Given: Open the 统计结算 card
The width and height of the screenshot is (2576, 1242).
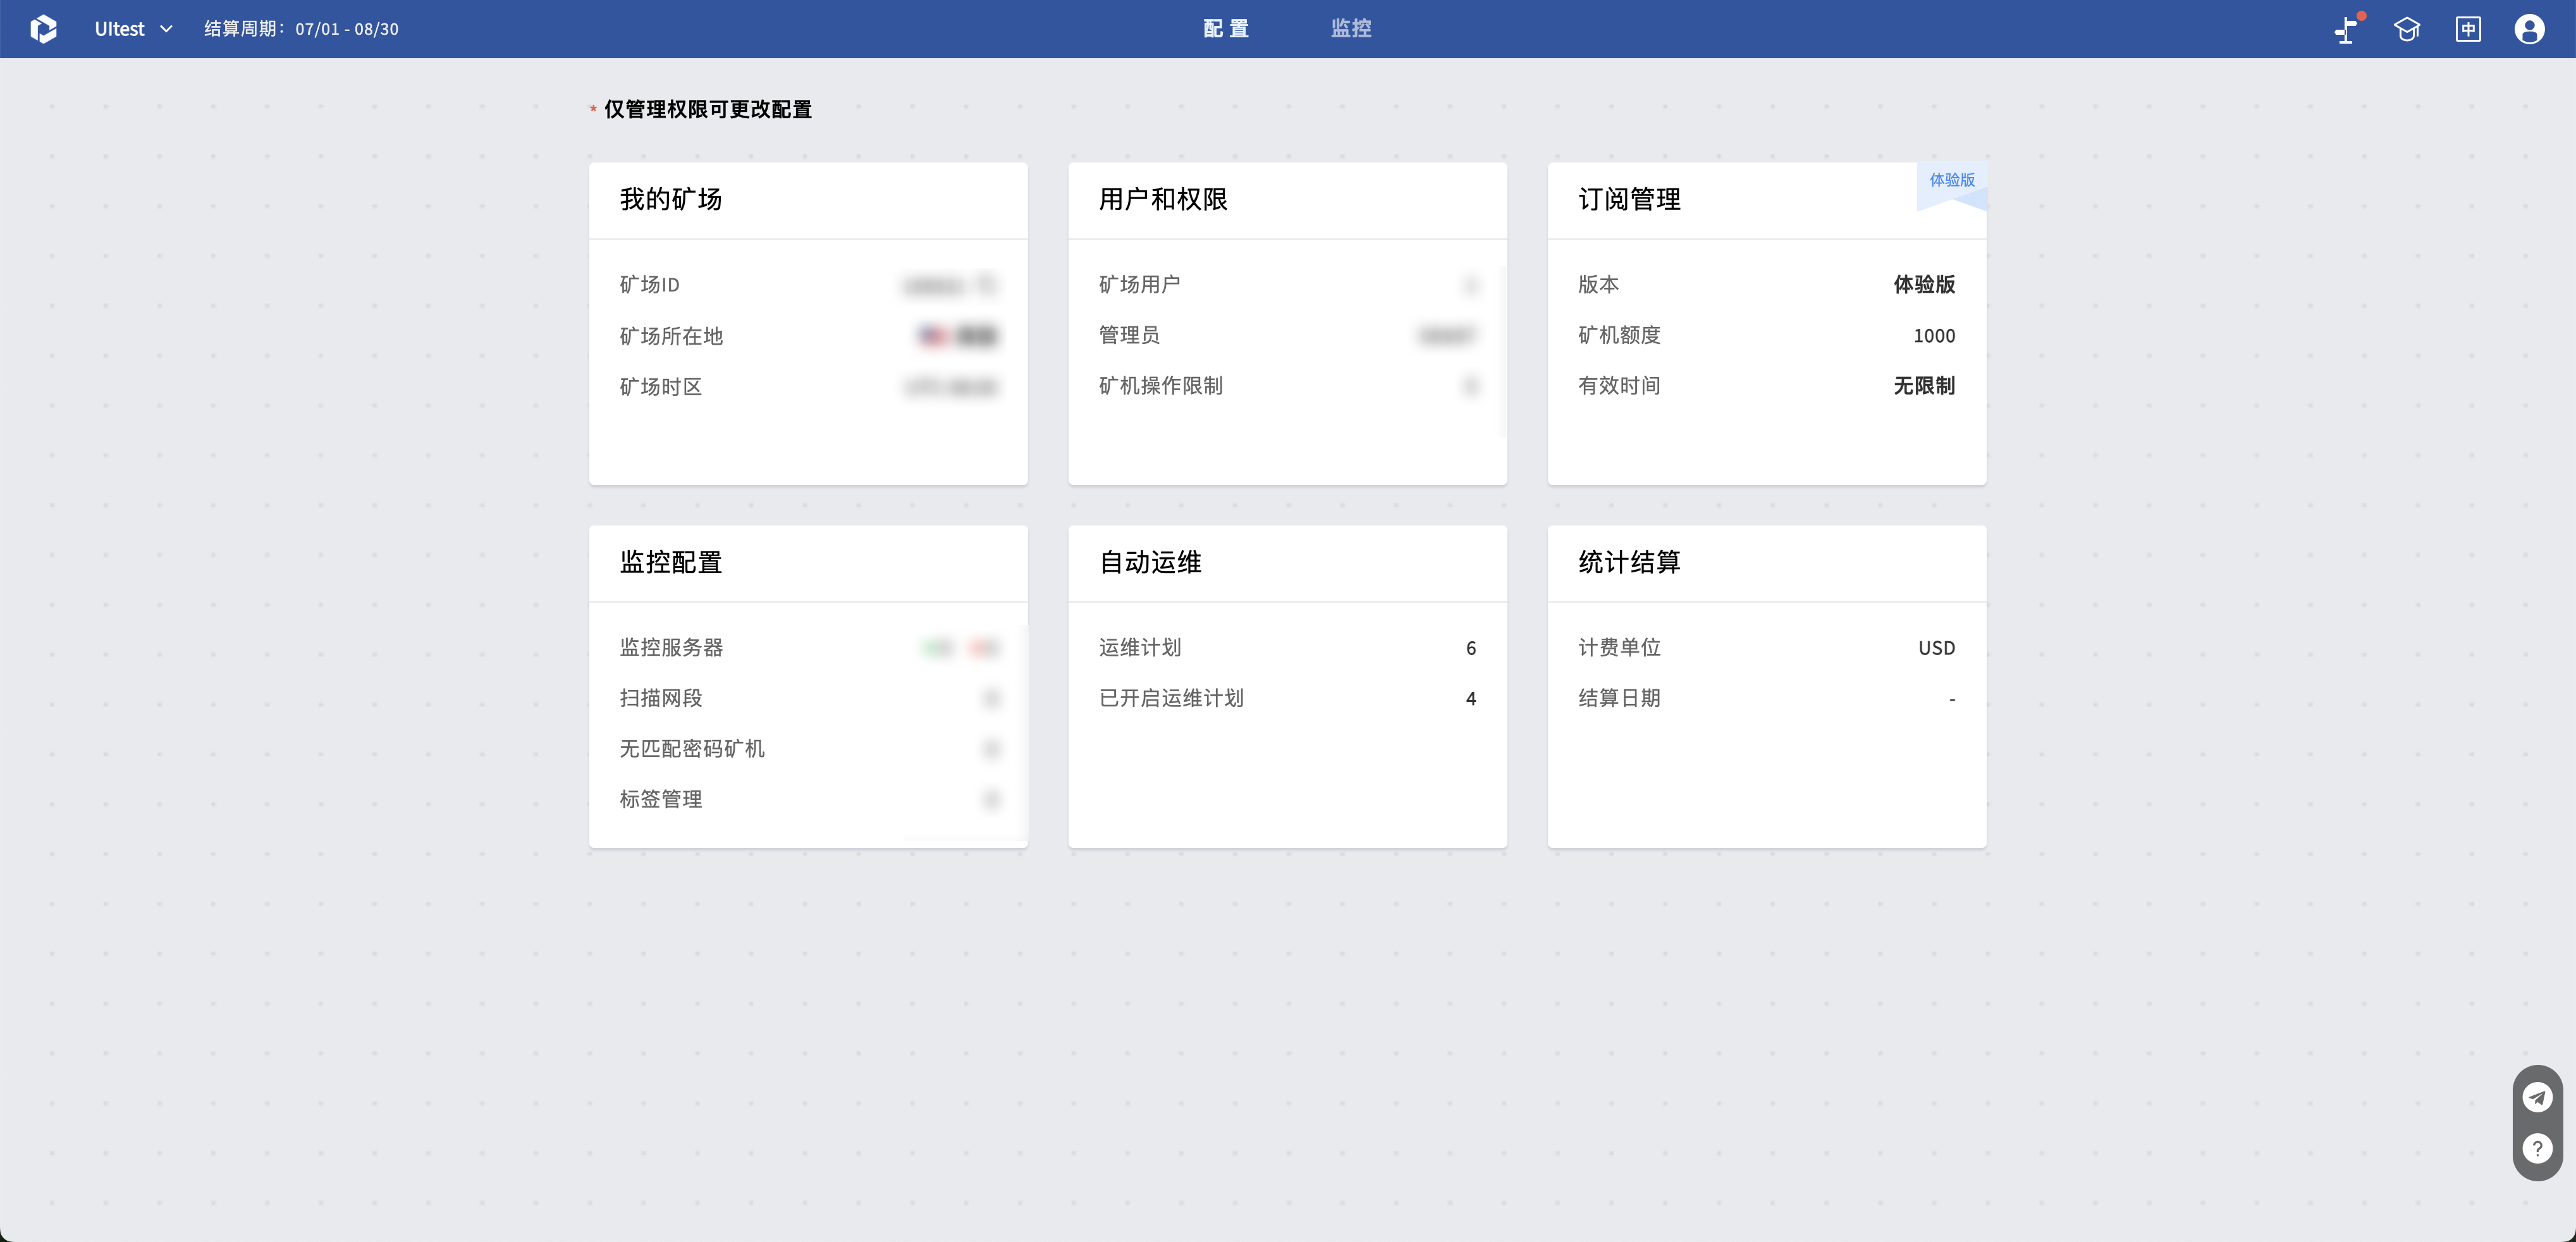Looking at the screenshot, I should pos(1766,687).
